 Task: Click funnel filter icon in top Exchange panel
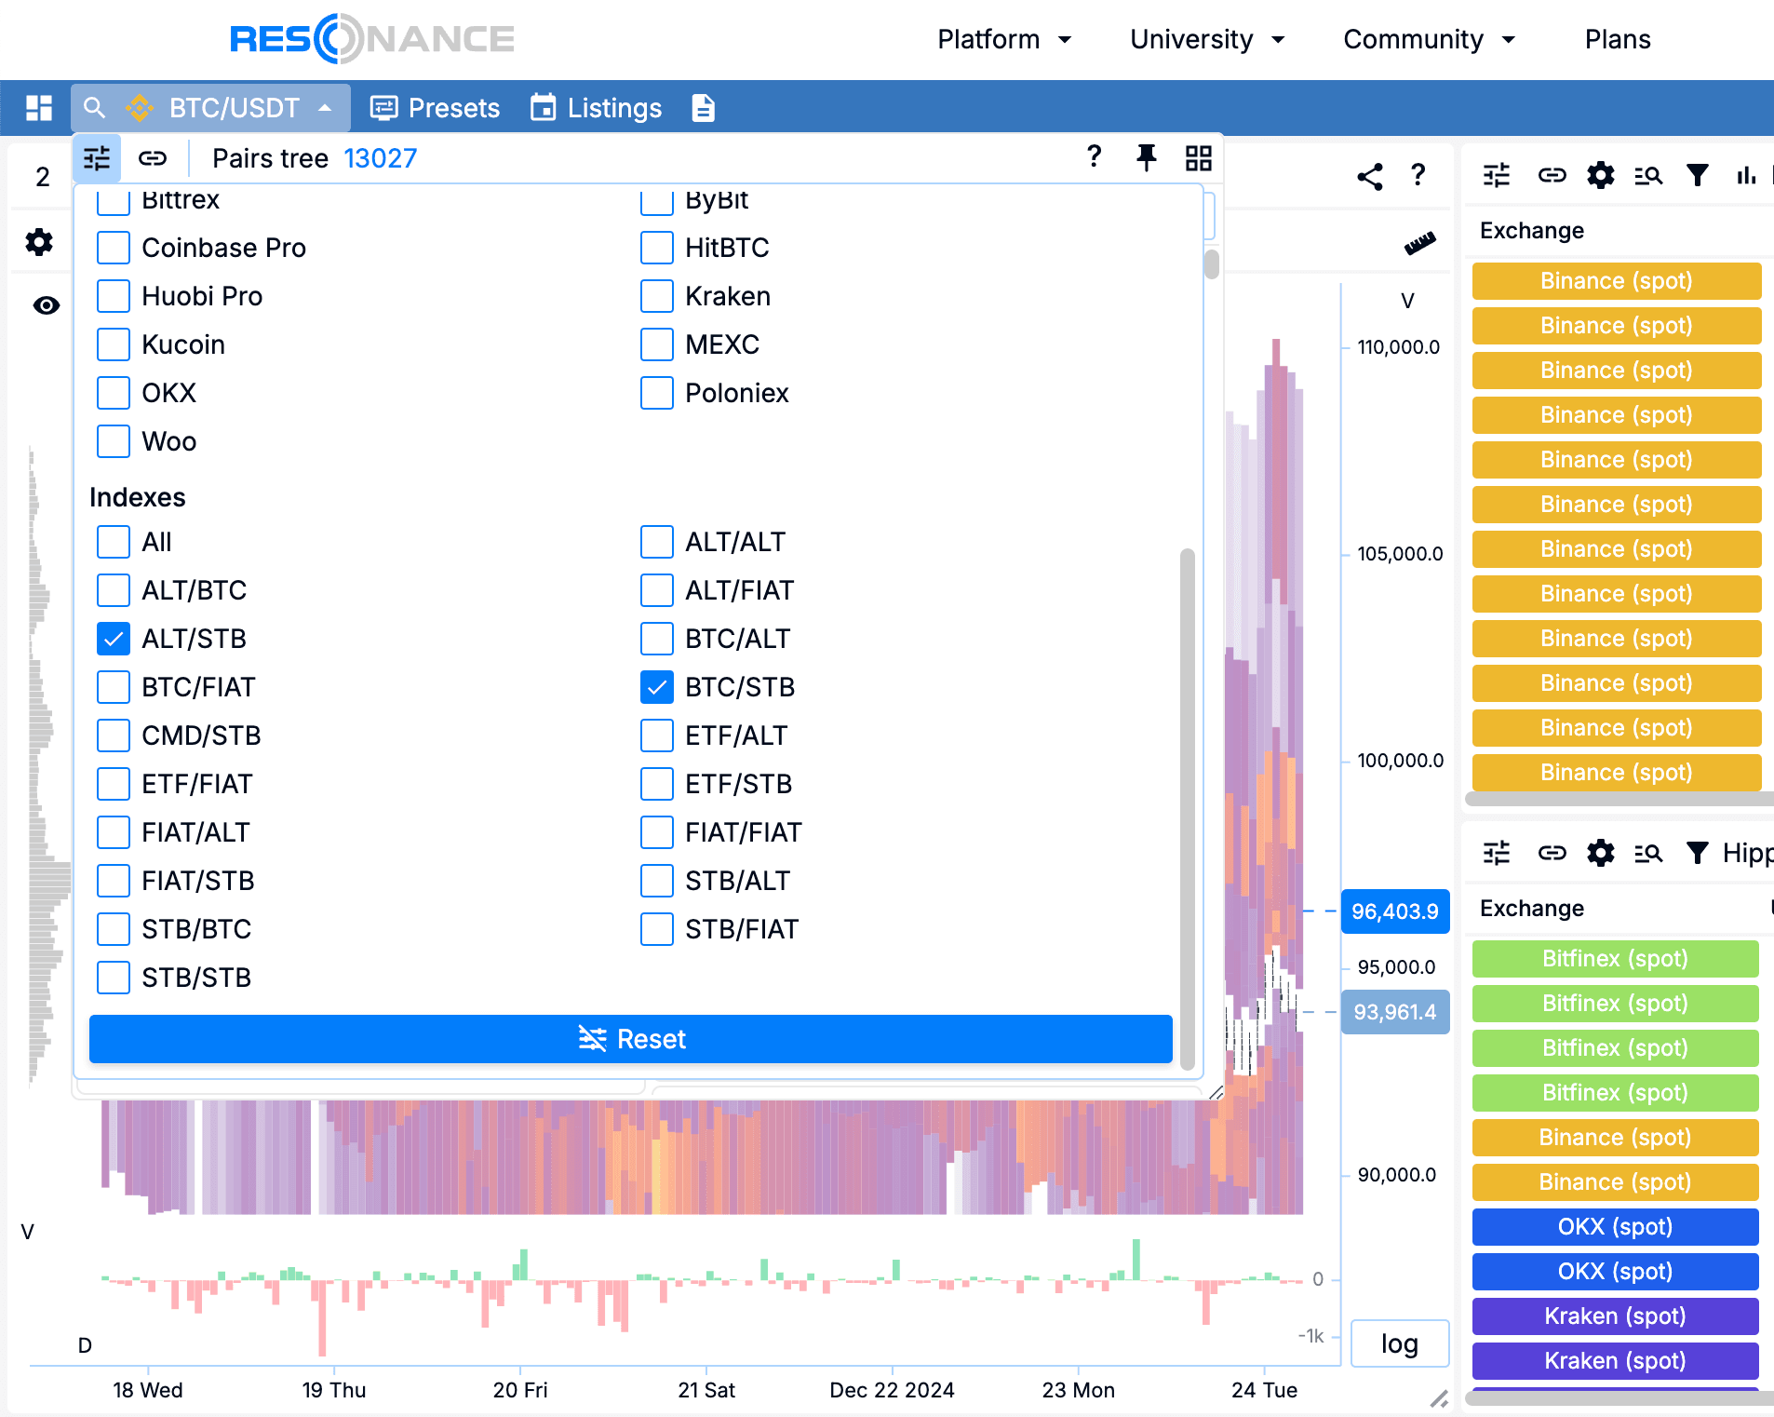click(x=1698, y=175)
